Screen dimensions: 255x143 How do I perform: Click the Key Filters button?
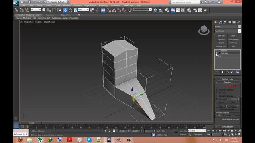(198, 135)
